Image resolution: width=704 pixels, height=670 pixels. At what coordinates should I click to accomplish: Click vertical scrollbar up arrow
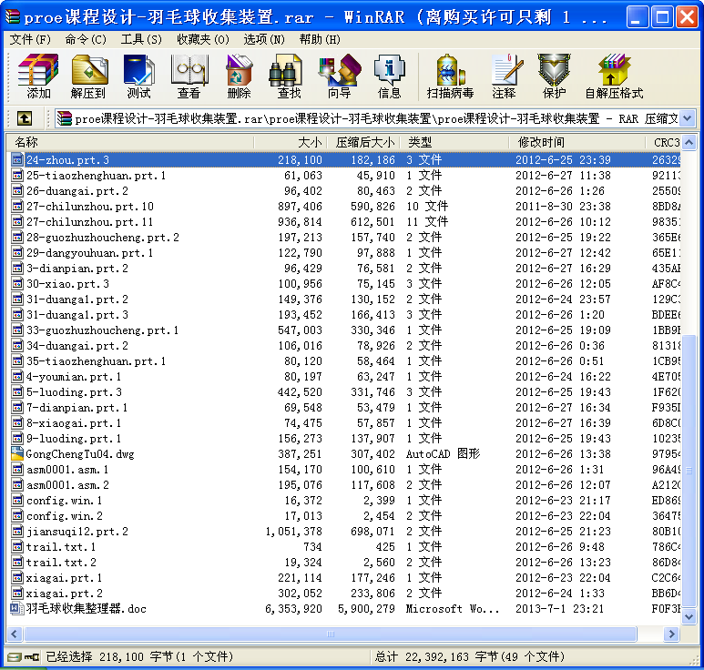pos(689,143)
